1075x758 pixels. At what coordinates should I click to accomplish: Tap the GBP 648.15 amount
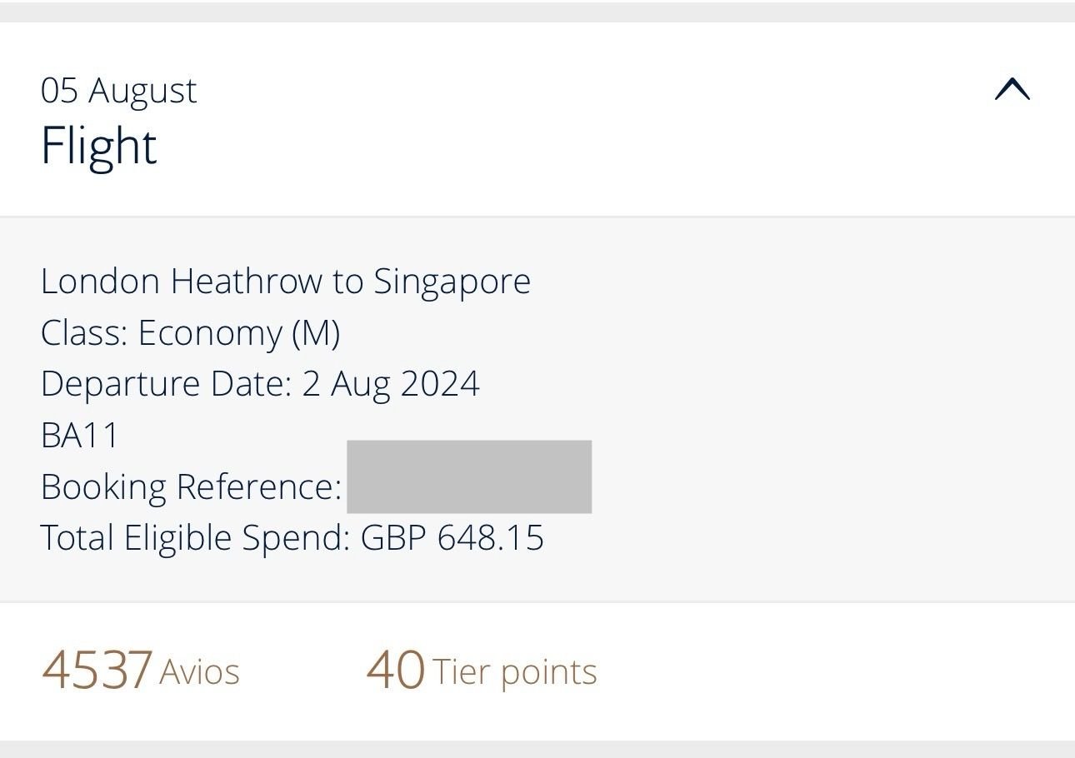452,538
